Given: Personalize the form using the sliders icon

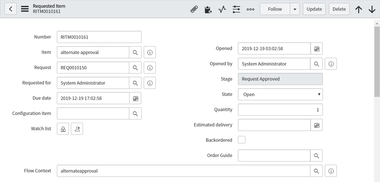Looking at the screenshot, I should click(236, 9).
